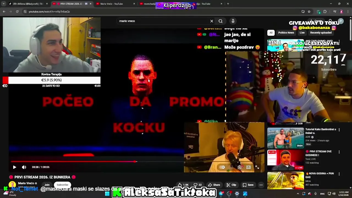
Task: Open the Photos app on the taskbar
Action: tap(245, 194)
